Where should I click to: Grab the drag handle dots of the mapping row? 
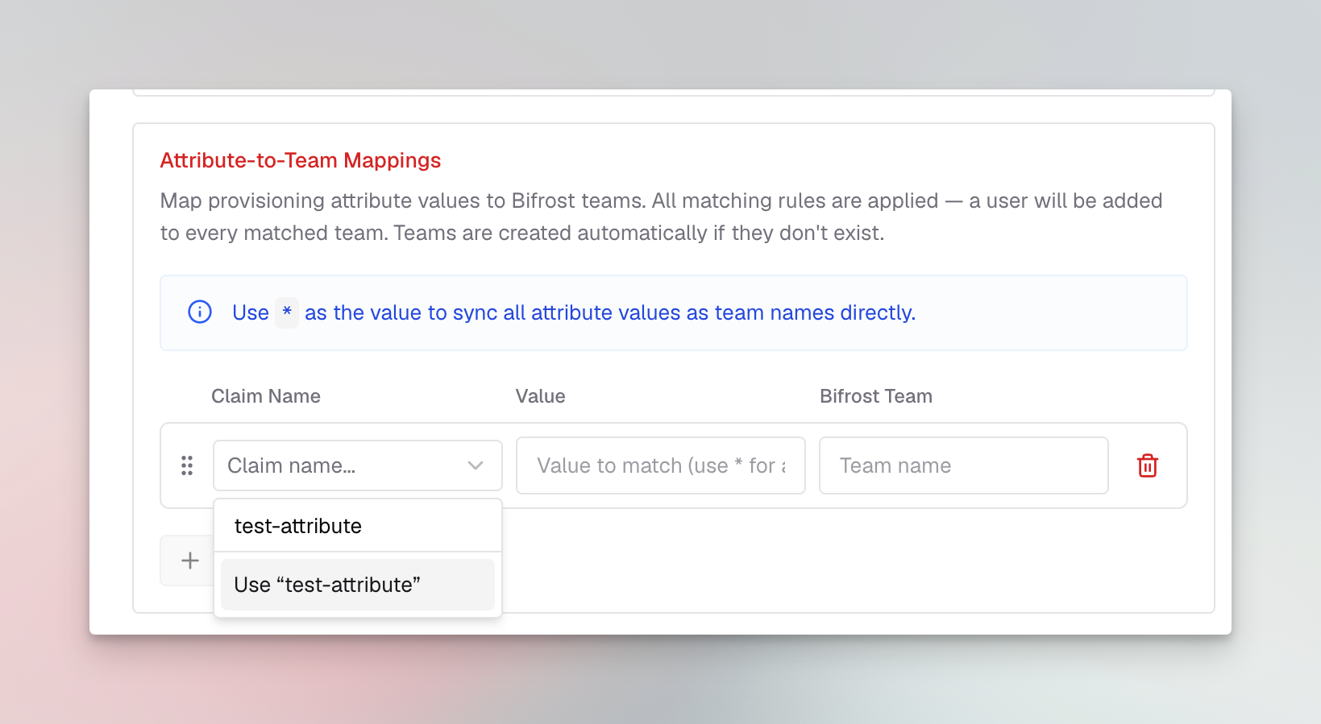click(187, 465)
